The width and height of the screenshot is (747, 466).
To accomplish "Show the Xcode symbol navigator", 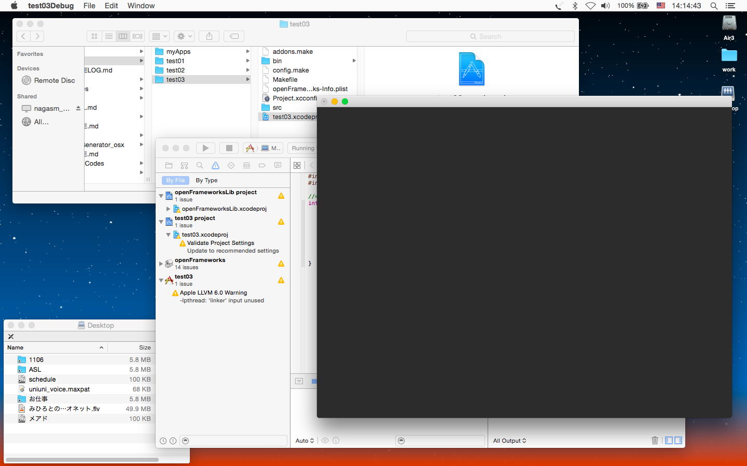I will (184, 165).
